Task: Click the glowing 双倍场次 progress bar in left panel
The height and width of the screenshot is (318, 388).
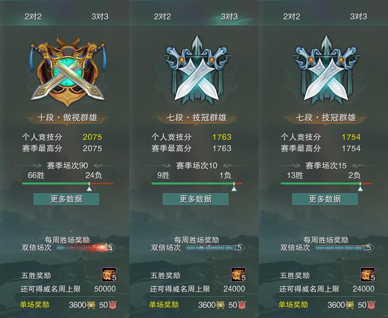Action: pyautogui.click(x=85, y=248)
